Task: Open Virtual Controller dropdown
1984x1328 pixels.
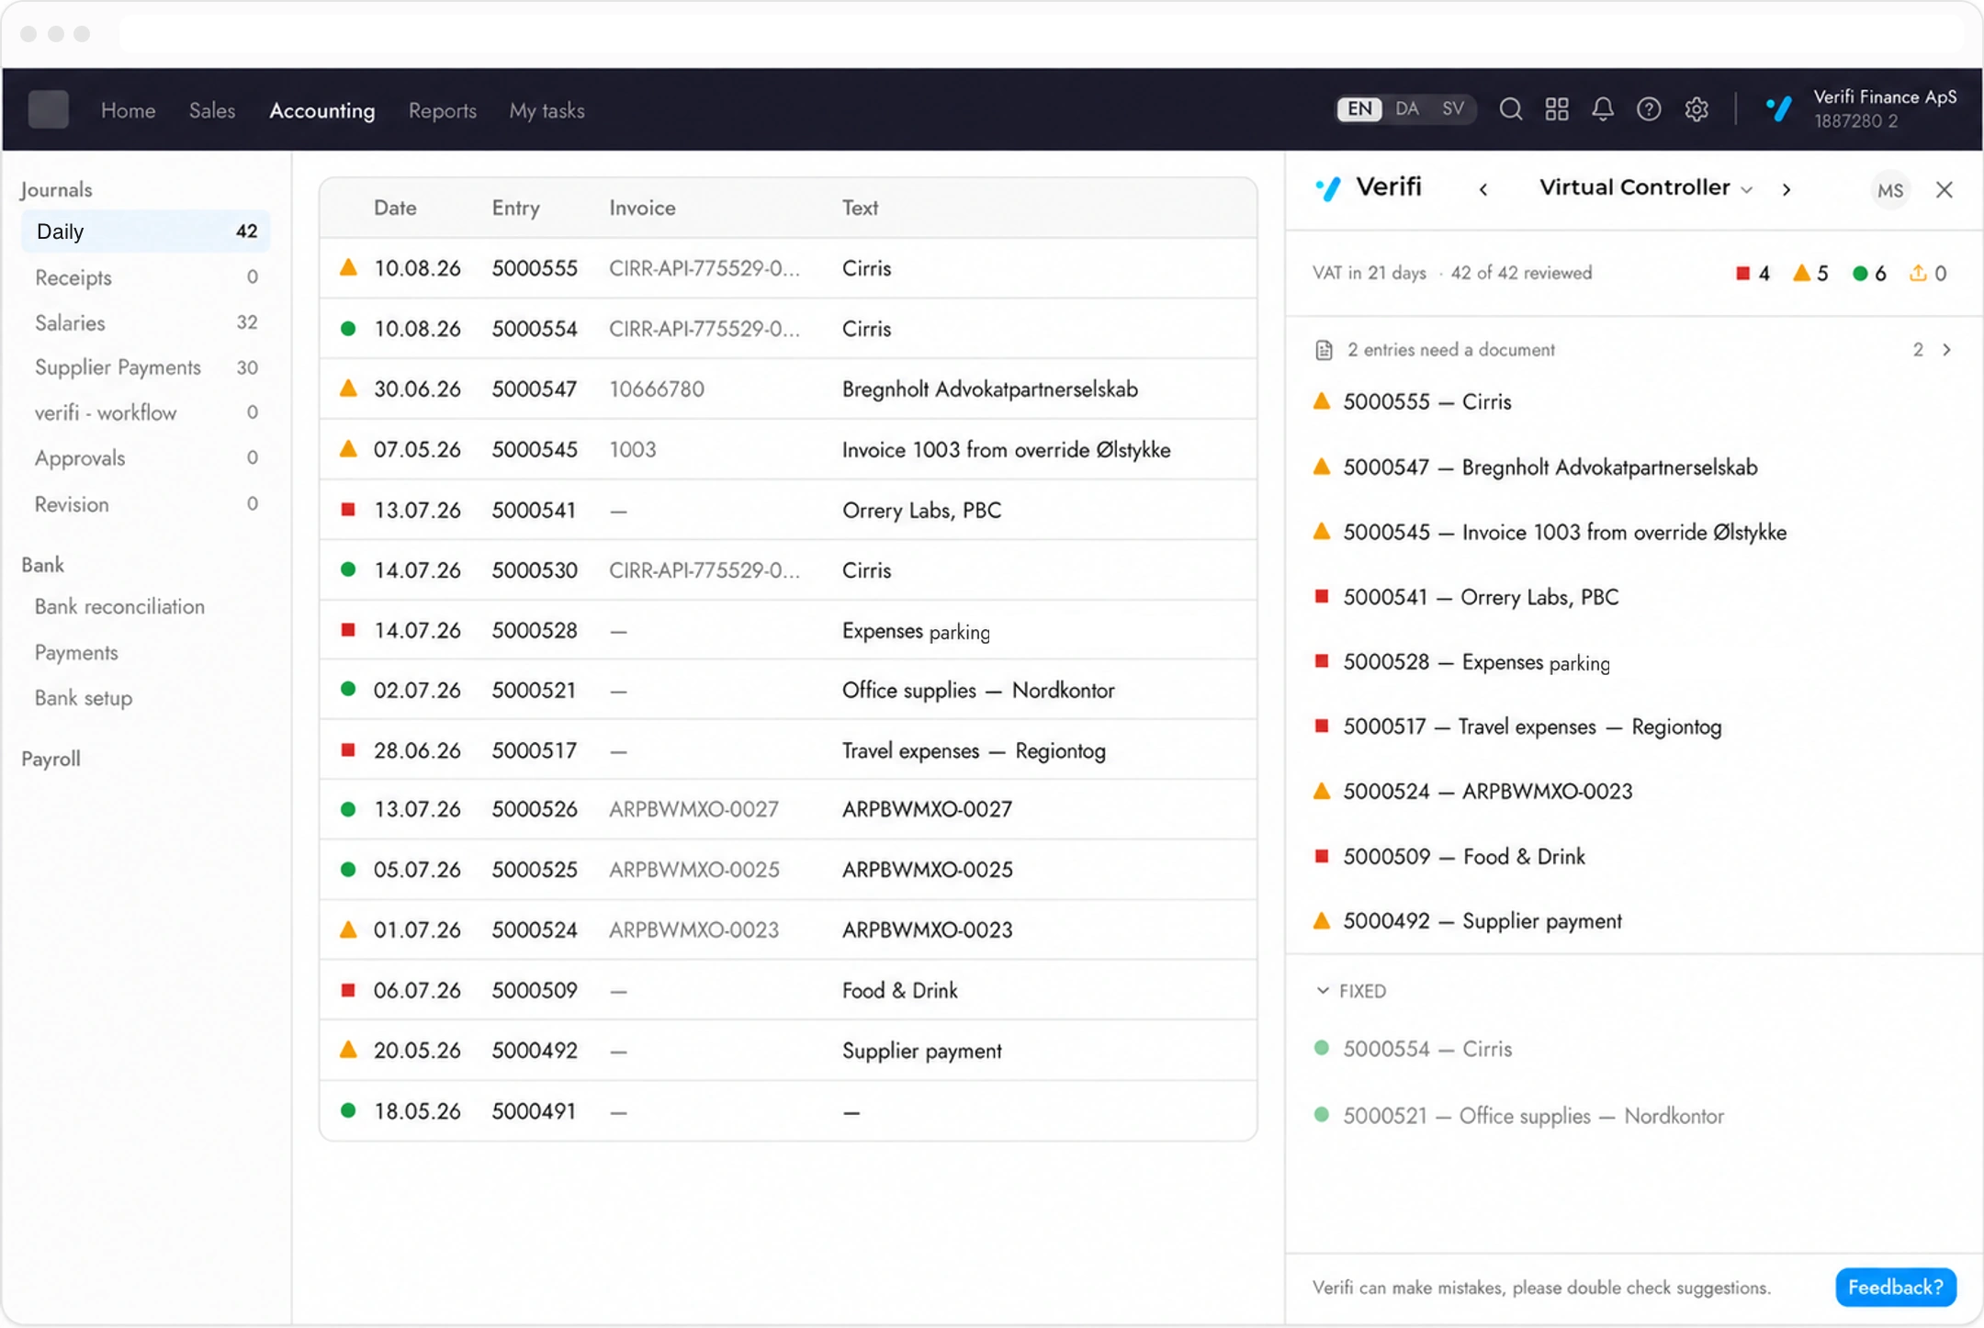Action: [x=1646, y=188]
